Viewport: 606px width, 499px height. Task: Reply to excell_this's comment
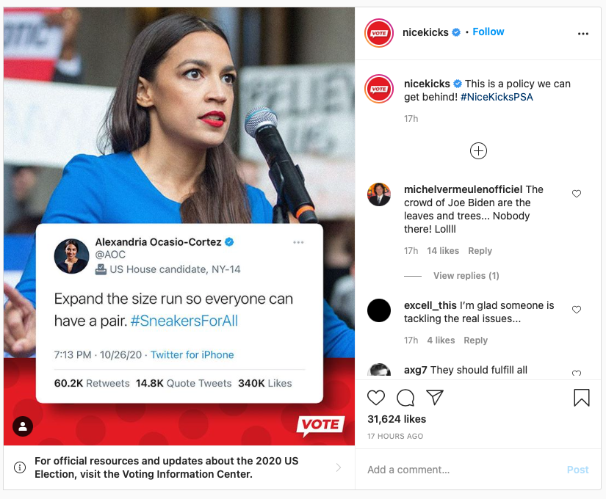coord(475,340)
